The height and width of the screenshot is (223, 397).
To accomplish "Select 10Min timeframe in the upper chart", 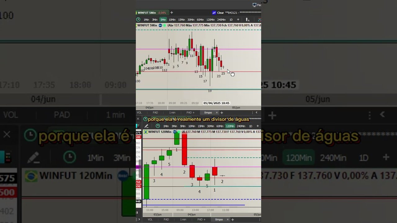I will [172, 20].
